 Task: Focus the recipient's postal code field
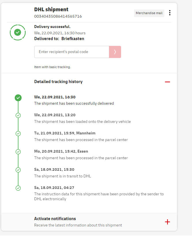pos(71,52)
